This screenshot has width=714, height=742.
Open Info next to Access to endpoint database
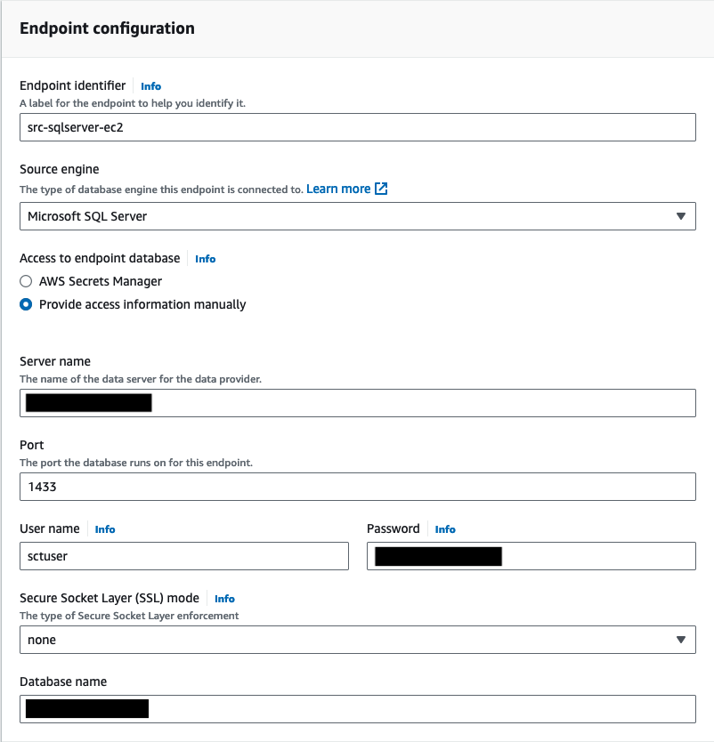(x=206, y=259)
